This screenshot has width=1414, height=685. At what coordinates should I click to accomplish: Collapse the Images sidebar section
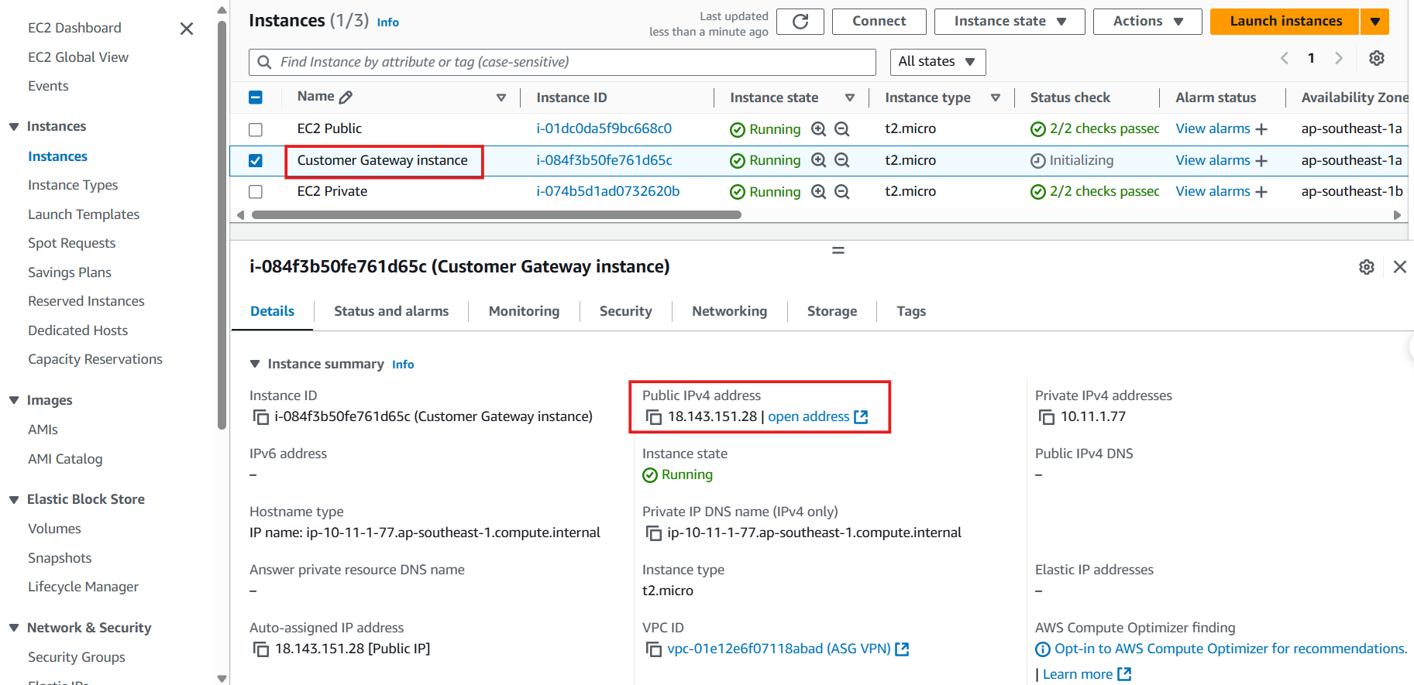coord(14,400)
